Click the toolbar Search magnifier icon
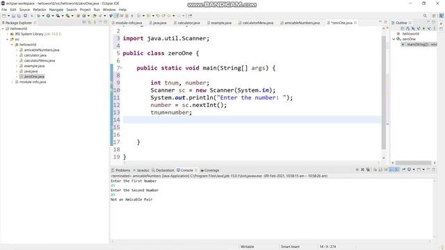The height and width of the screenshot is (250, 445). 425,16
